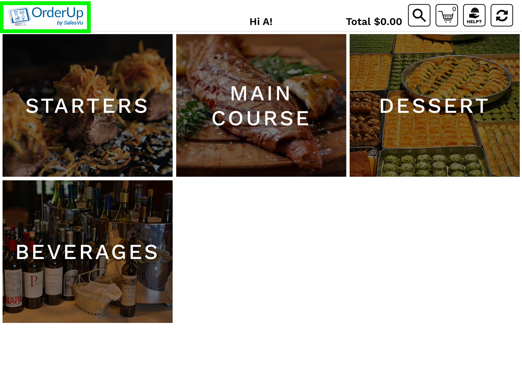522x382 pixels.
Task: Open the search magnifier icon
Action: click(x=419, y=15)
